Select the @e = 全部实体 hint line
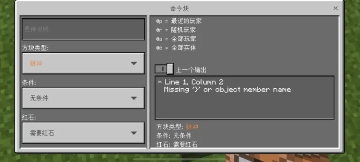This screenshot has width=360, height=162. (176, 48)
